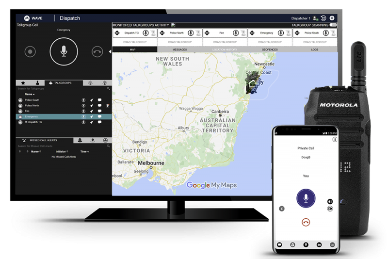The height and width of the screenshot is (259, 388).
Task: Select the TALKGROUPS tab
Action: tap(64, 83)
